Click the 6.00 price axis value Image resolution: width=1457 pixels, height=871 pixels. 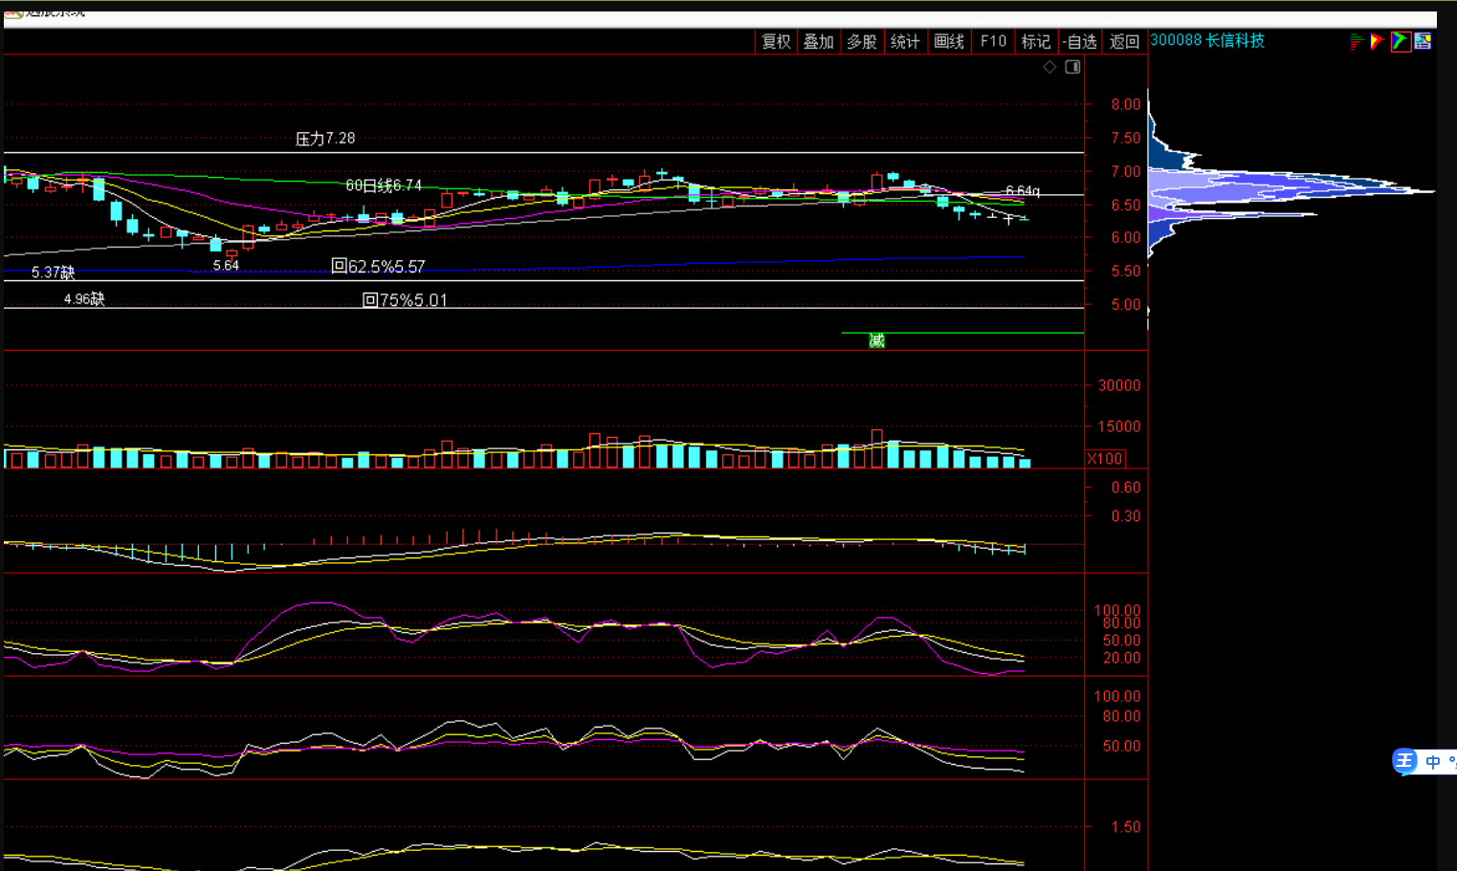tap(1125, 238)
